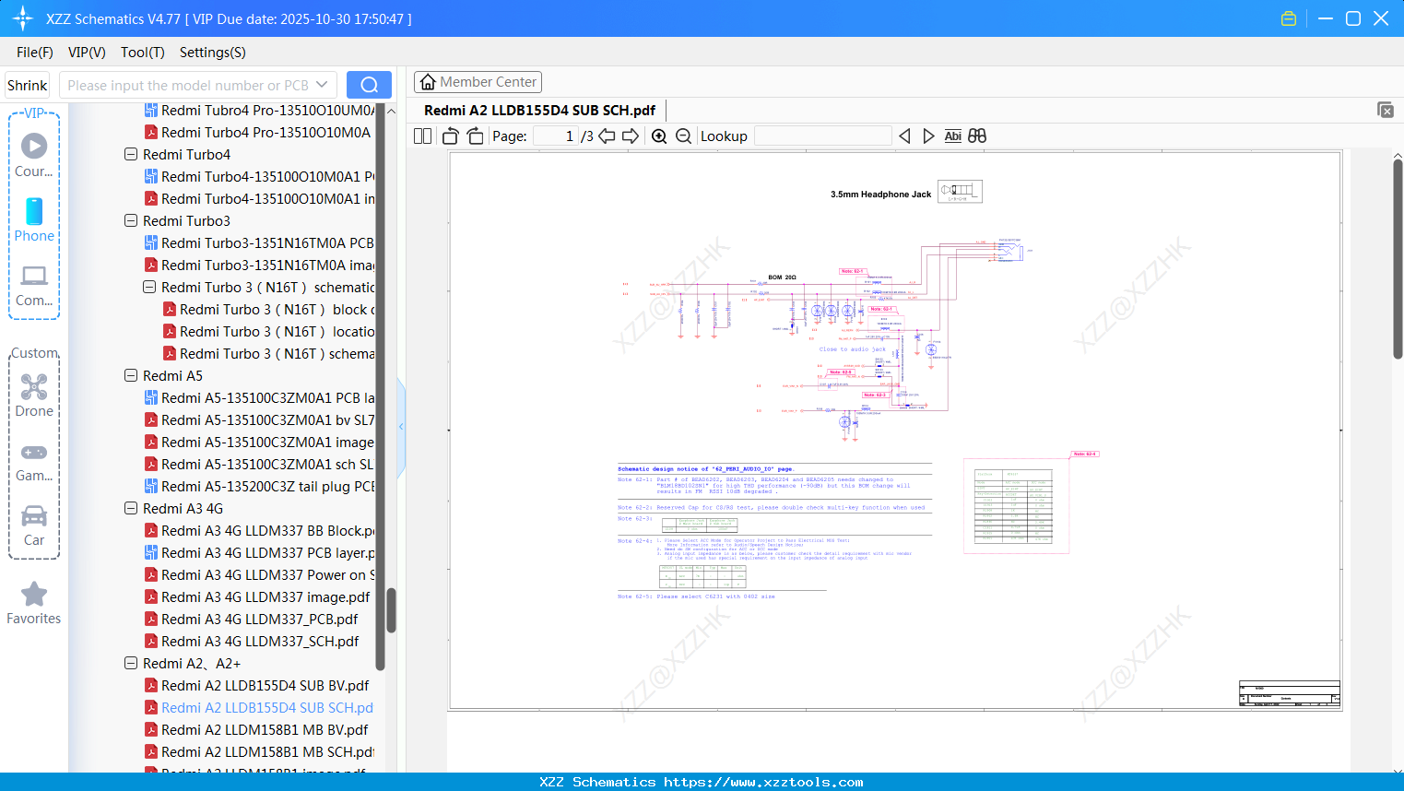
Task: Click the Shrink button
Action: tap(28, 85)
